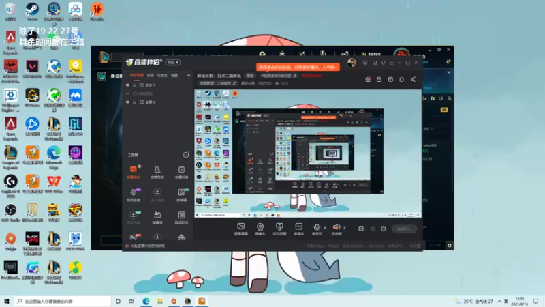Switch to the second scene tab
This screenshot has width=545, height=307.
coord(150,75)
